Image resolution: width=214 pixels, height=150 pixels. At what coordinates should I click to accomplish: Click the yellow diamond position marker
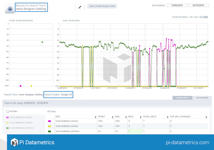coord(31,86)
